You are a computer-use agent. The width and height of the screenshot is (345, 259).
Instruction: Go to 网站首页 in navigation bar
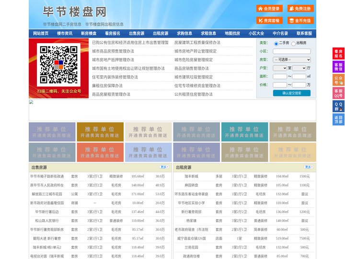pos(41,34)
